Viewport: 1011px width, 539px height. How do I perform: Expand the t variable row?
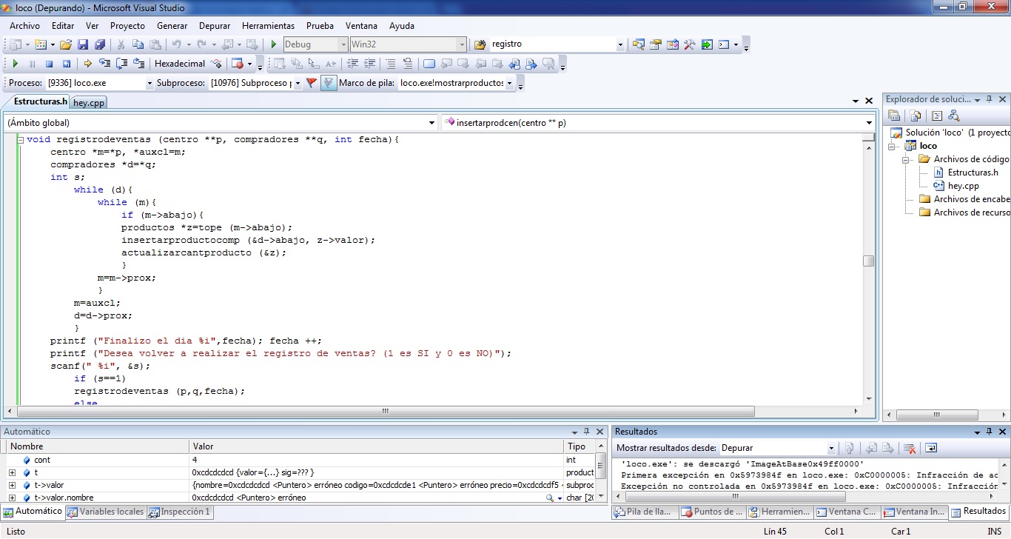[x=12, y=472]
